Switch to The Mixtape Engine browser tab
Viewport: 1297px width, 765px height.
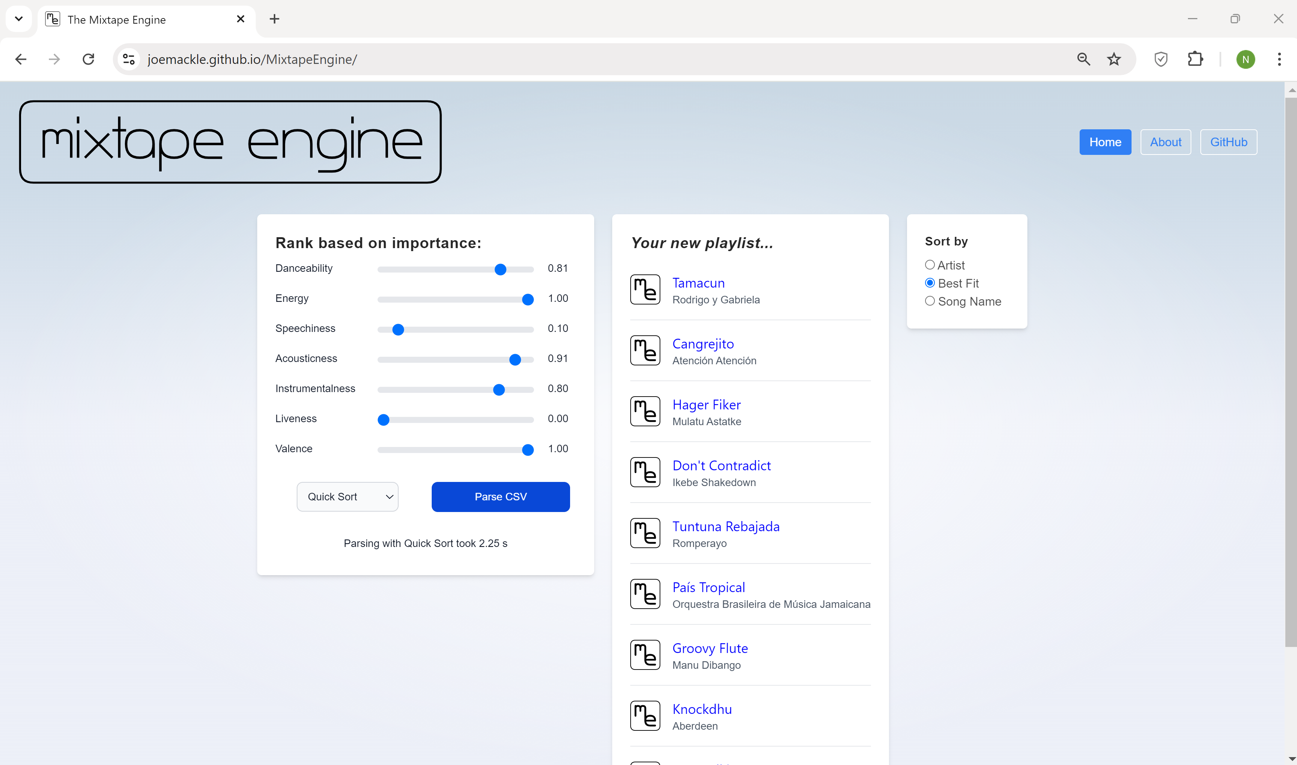click(x=147, y=20)
